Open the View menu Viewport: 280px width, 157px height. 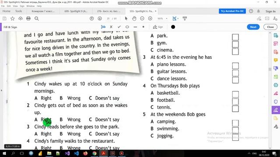tap(15, 6)
